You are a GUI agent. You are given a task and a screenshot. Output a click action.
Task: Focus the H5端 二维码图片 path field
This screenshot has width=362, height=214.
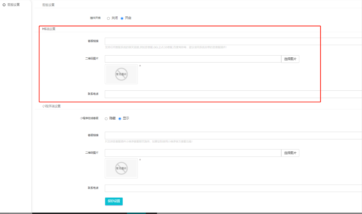tap(193, 59)
